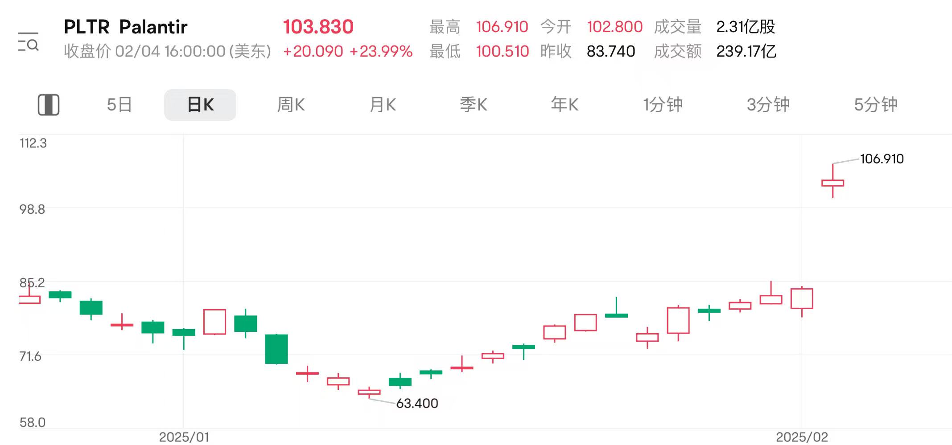Open the 1分钟 chart
The image size is (952, 445).
pos(663,105)
